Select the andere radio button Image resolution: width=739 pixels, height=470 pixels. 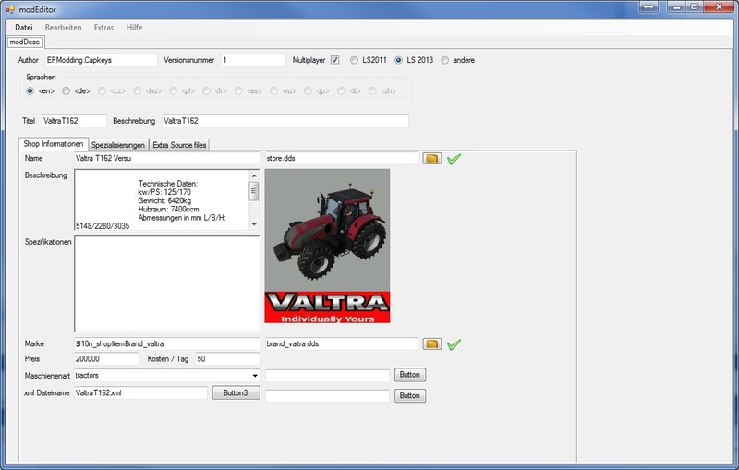pos(444,60)
